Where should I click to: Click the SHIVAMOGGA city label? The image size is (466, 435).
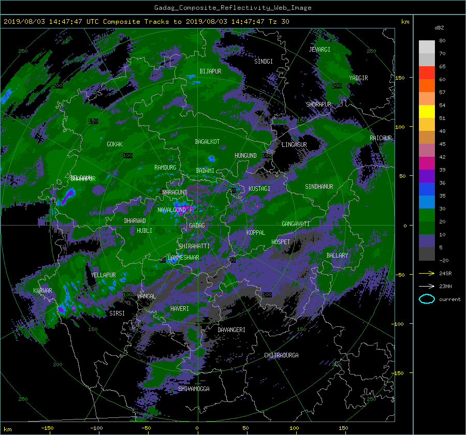tap(194, 388)
